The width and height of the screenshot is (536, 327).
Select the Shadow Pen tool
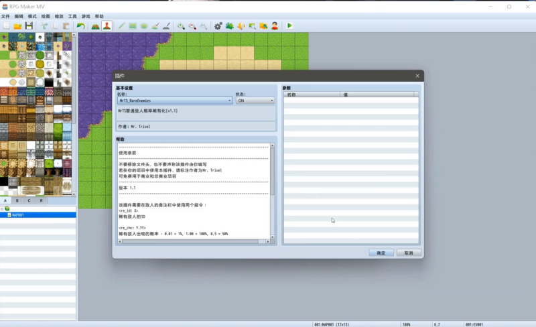[166, 25]
